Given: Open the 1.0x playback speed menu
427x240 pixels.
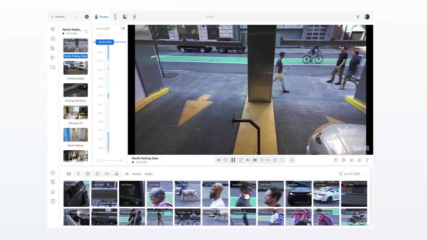Looking at the screenshot, I should click(x=265, y=160).
